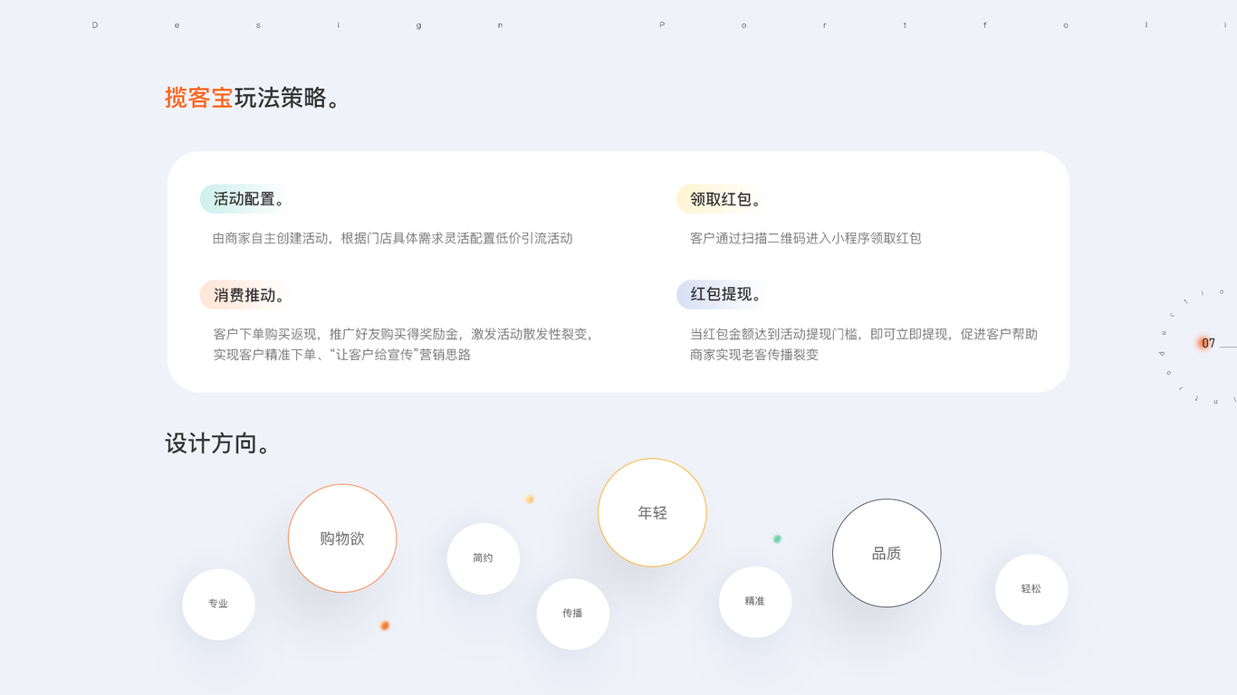Image resolution: width=1237 pixels, height=695 pixels.
Task: Click the line starting 实现客户精准下单
Action: tap(342, 355)
